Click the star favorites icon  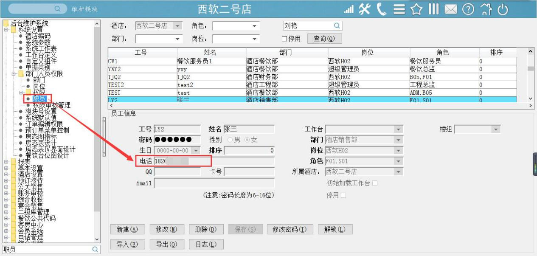pos(416,9)
